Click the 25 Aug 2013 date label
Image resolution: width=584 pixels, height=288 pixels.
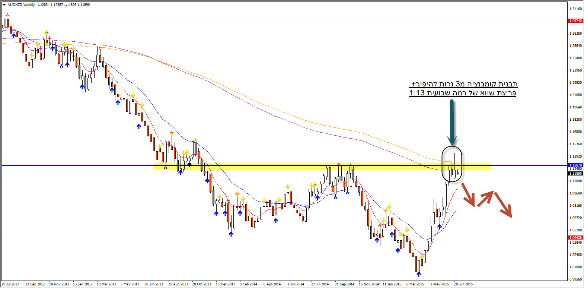tap(178, 284)
